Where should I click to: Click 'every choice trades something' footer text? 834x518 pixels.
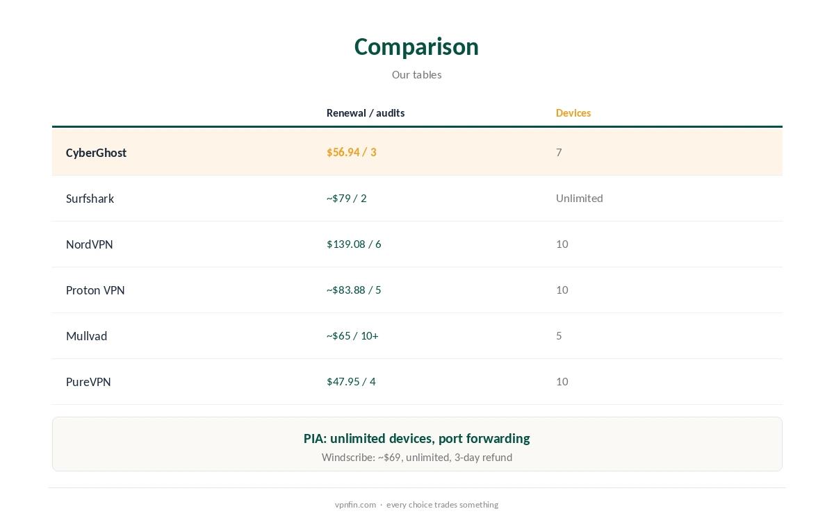(x=442, y=505)
